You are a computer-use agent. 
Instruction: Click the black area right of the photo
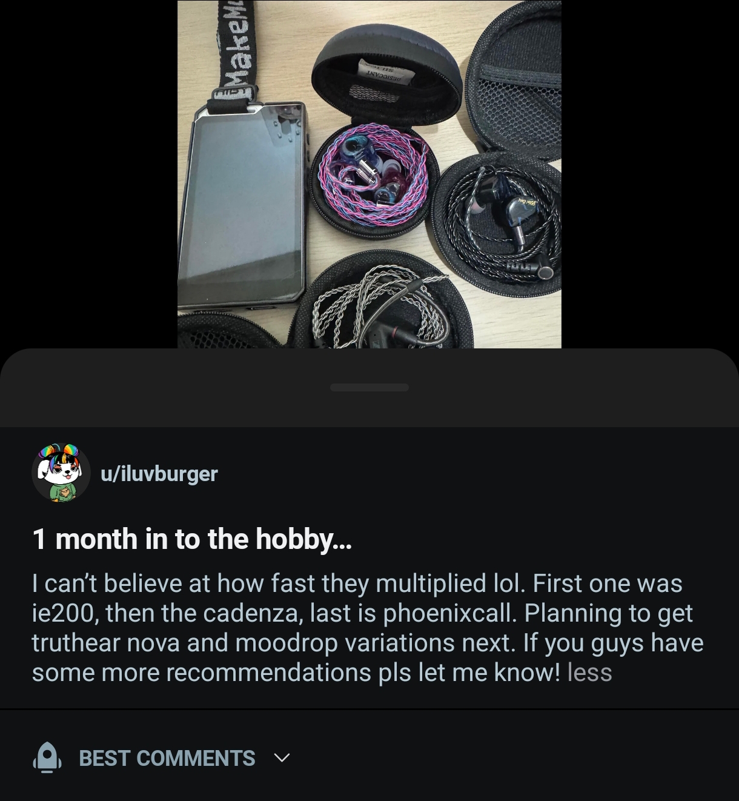point(648,176)
